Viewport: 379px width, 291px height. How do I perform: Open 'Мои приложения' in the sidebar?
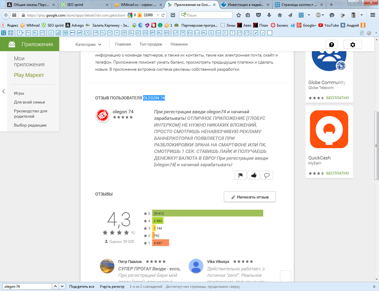[x=29, y=62]
